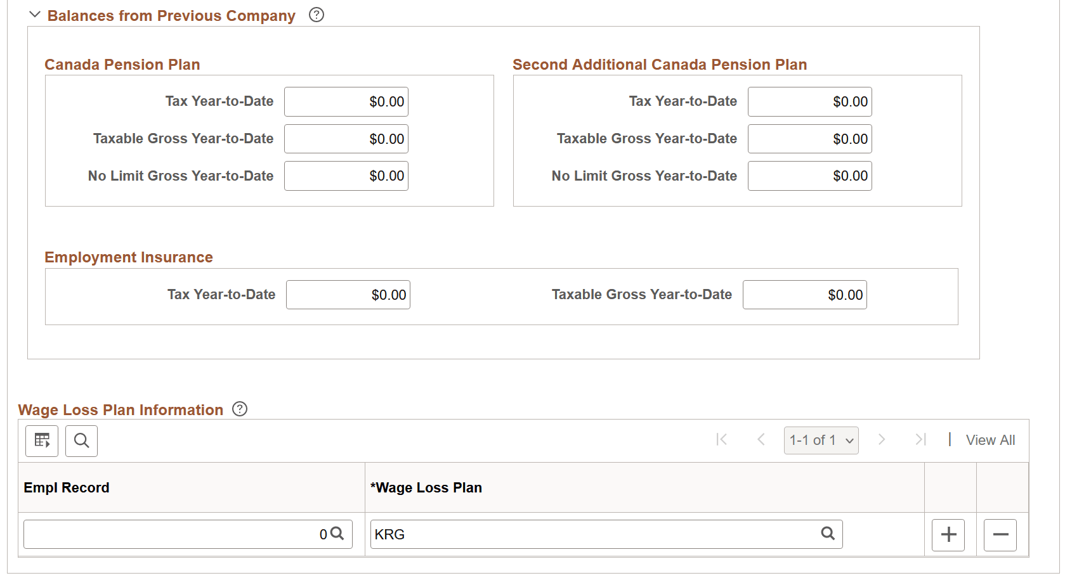Jump to first page of grid results
This screenshot has width=1065, height=578.
(721, 440)
